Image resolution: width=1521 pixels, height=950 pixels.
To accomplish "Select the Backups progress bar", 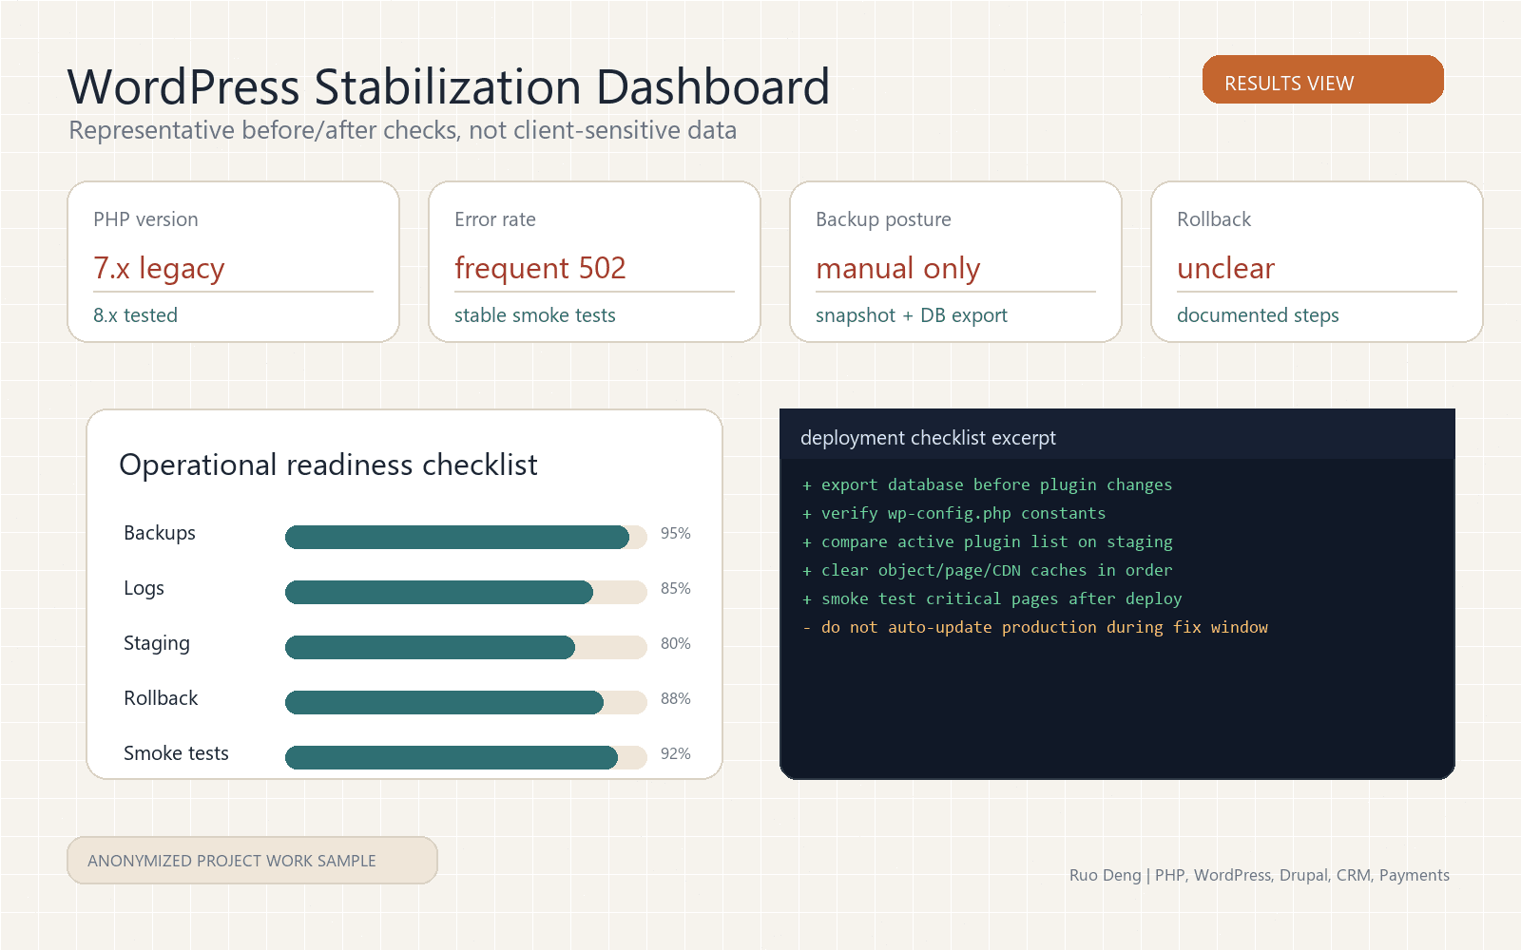I will coord(466,537).
